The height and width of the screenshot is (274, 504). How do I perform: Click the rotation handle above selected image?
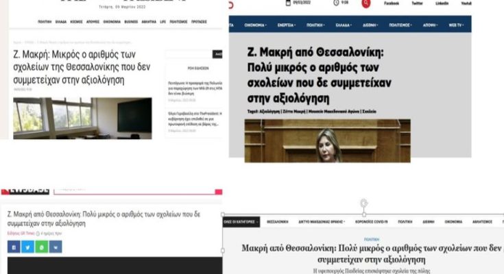point(364,203)
